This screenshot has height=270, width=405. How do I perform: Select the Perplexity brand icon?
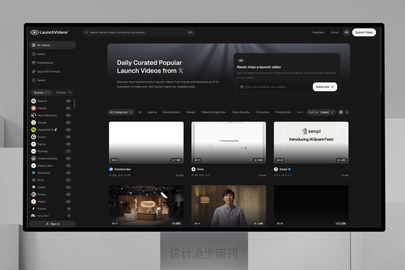pyautogui.click(x=33, y=173)
